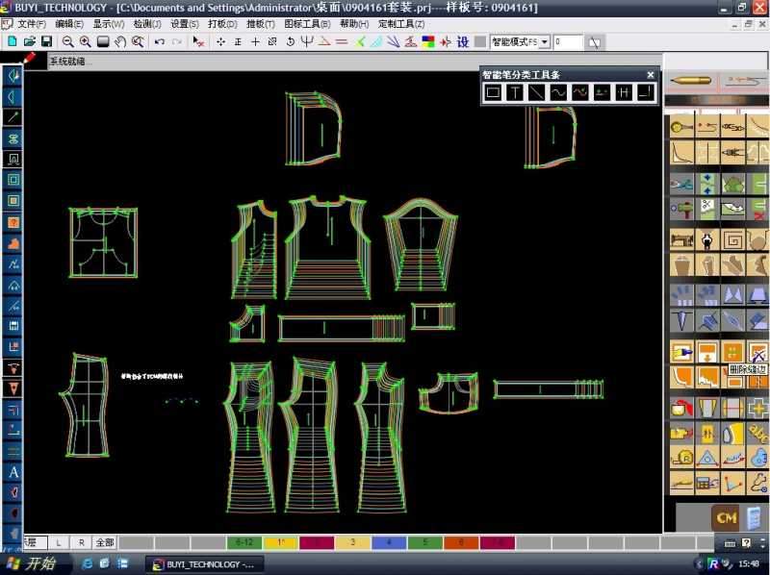
Task: Select the T-shaped perpendicular tool in the smart pen toolbar
Action: 514,91
